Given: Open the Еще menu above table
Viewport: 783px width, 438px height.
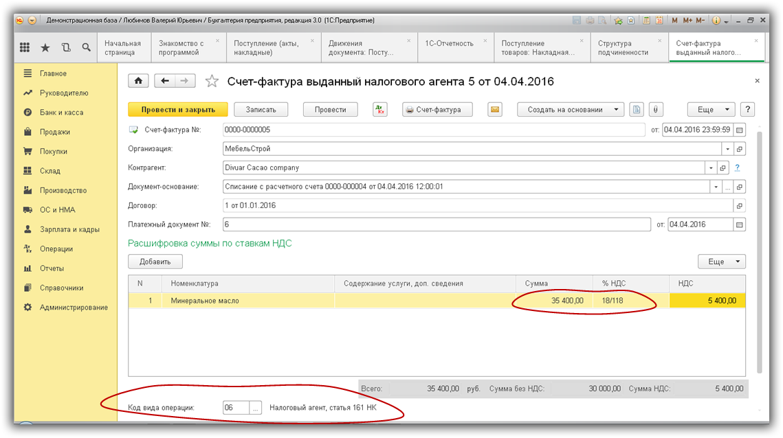Looking at the screenshot, I should [722, 262].
